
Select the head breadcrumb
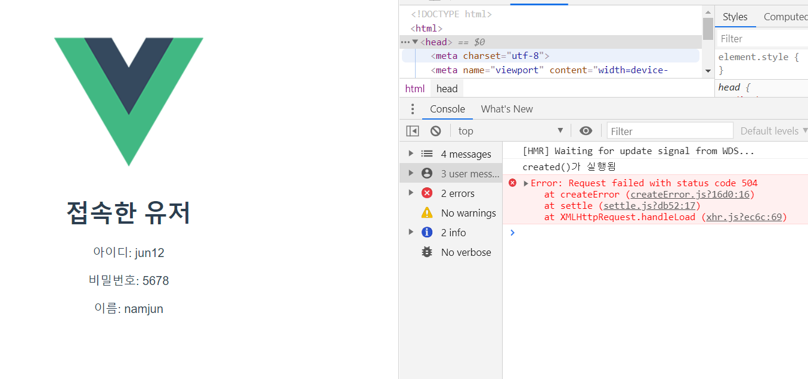[447, 89]
